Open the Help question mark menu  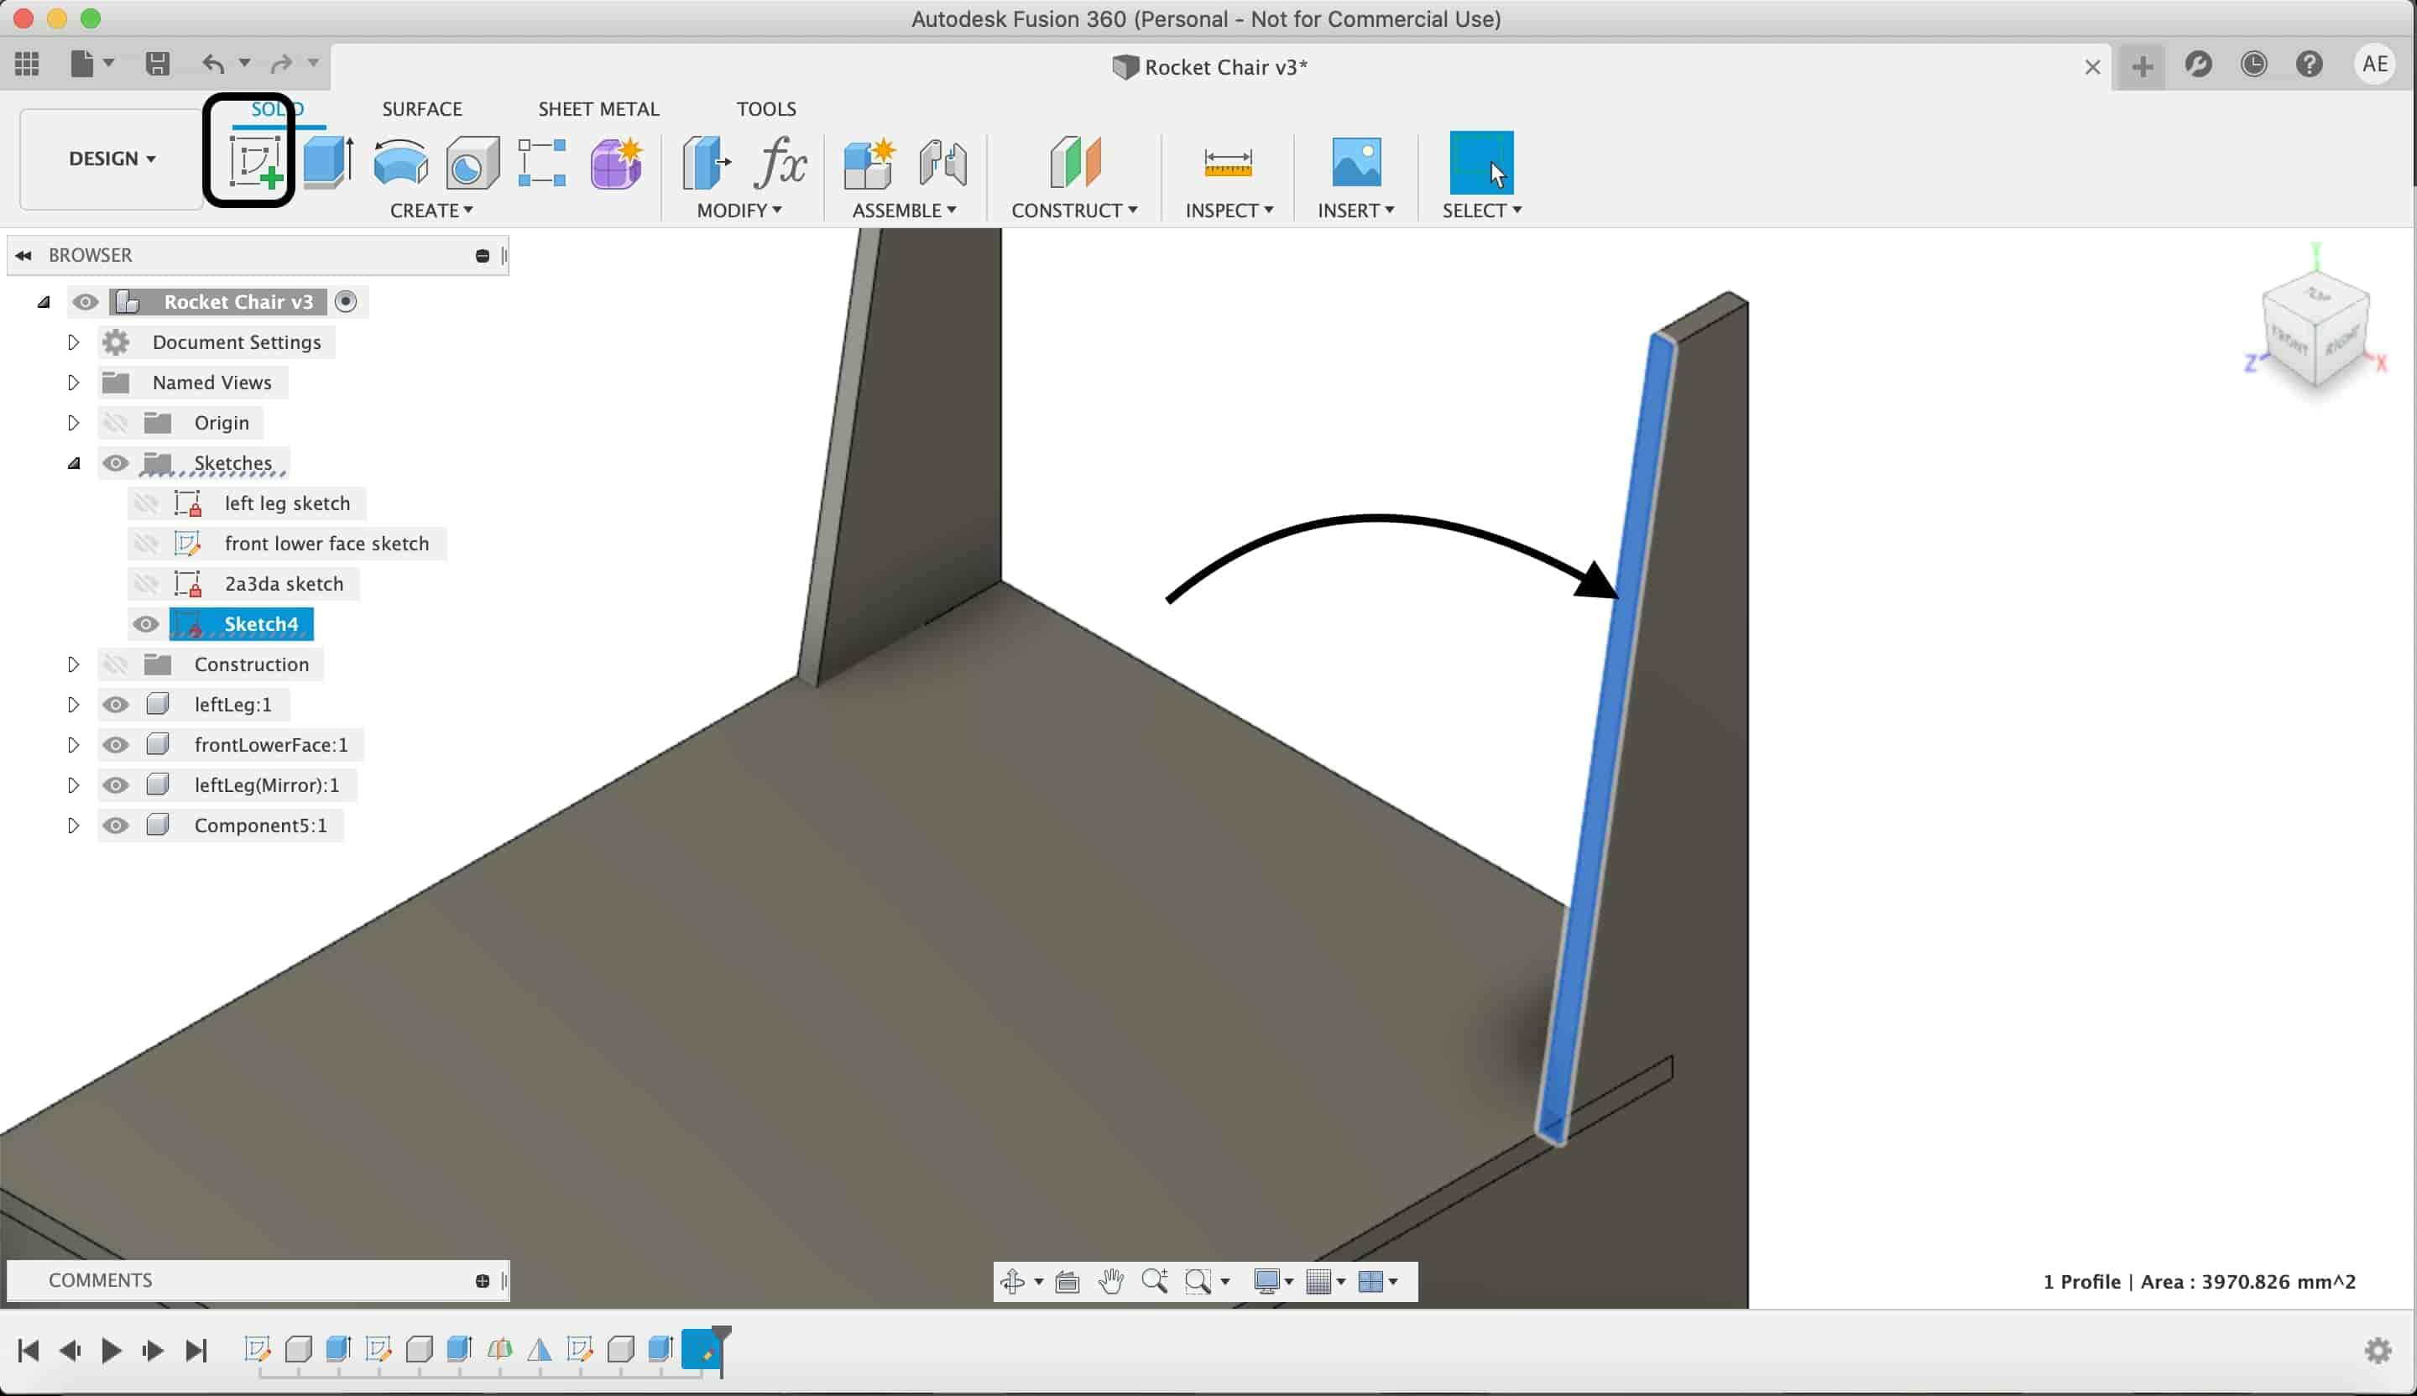(2310, 65)
